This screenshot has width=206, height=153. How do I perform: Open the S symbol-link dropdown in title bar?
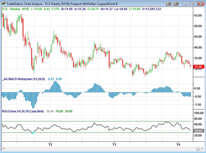click(x=168, y=4)
